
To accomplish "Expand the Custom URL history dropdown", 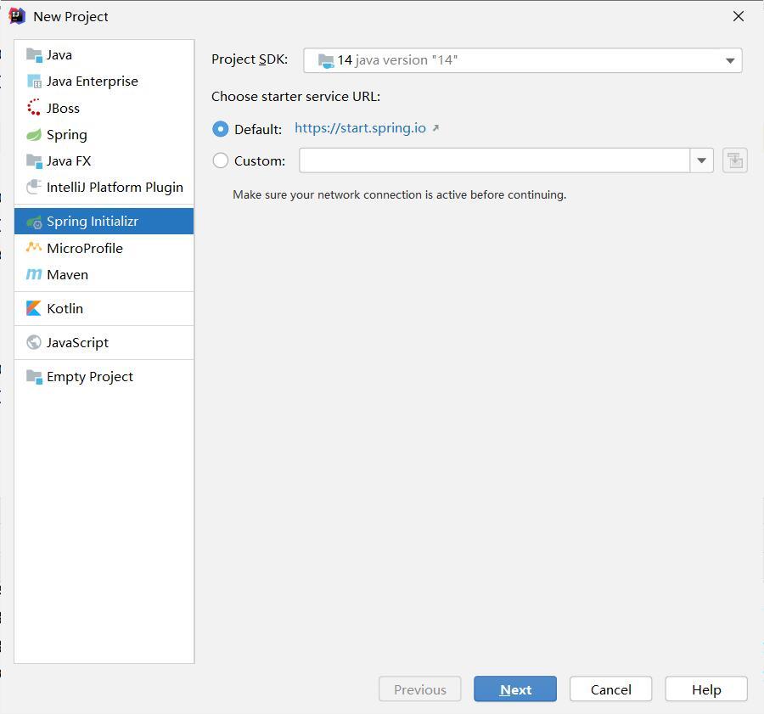I will pos(702,160).
